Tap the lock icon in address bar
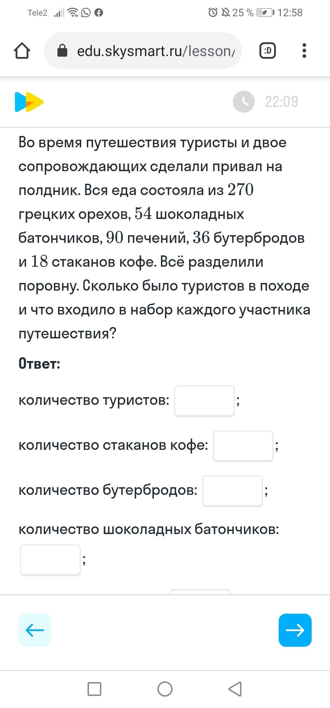Image resolution: width=330 pixels, height=708 pixels. (x=62, y=51)
